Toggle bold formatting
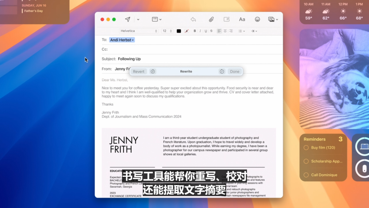 tap(195, 31)
